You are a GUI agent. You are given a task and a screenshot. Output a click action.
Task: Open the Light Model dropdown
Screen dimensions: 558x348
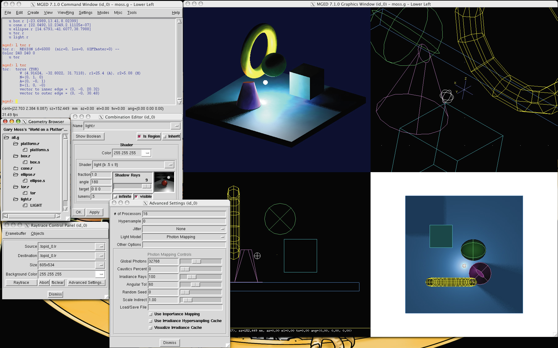pos(184,237)
